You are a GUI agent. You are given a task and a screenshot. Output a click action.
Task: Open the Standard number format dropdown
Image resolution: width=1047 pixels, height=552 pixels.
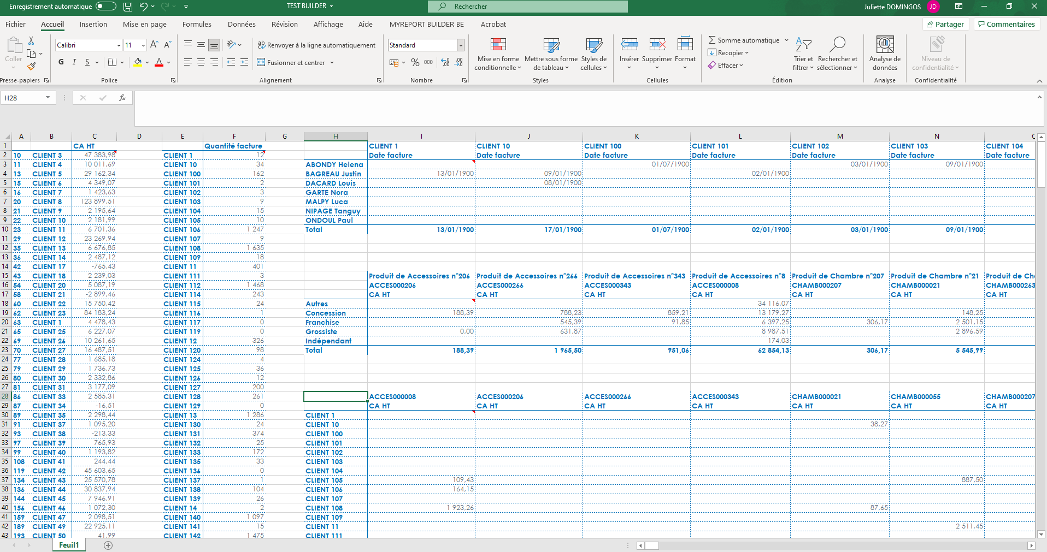[461, 45]
